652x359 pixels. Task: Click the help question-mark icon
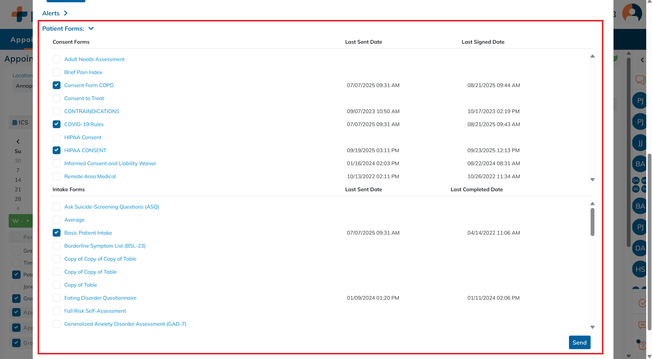[x=643, y=346]
